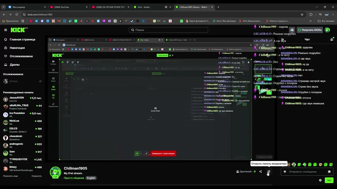Screen dimensions: 337x189
Task: Insert the last quick emote with heart eyes
Action: point(331,165)
